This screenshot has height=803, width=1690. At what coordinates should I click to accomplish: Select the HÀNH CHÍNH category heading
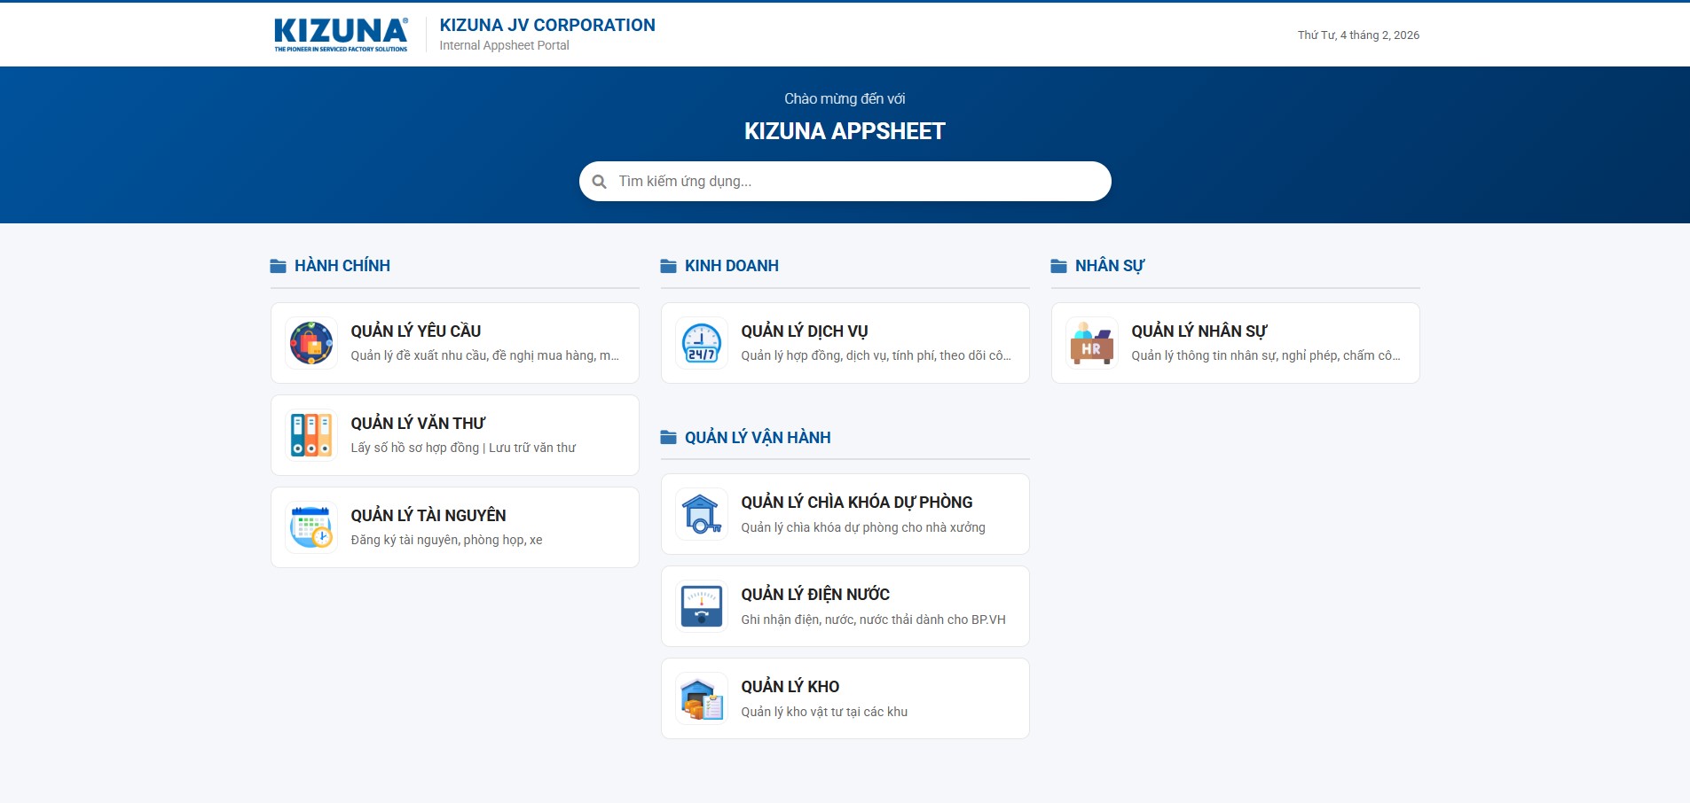pos(342,266)
